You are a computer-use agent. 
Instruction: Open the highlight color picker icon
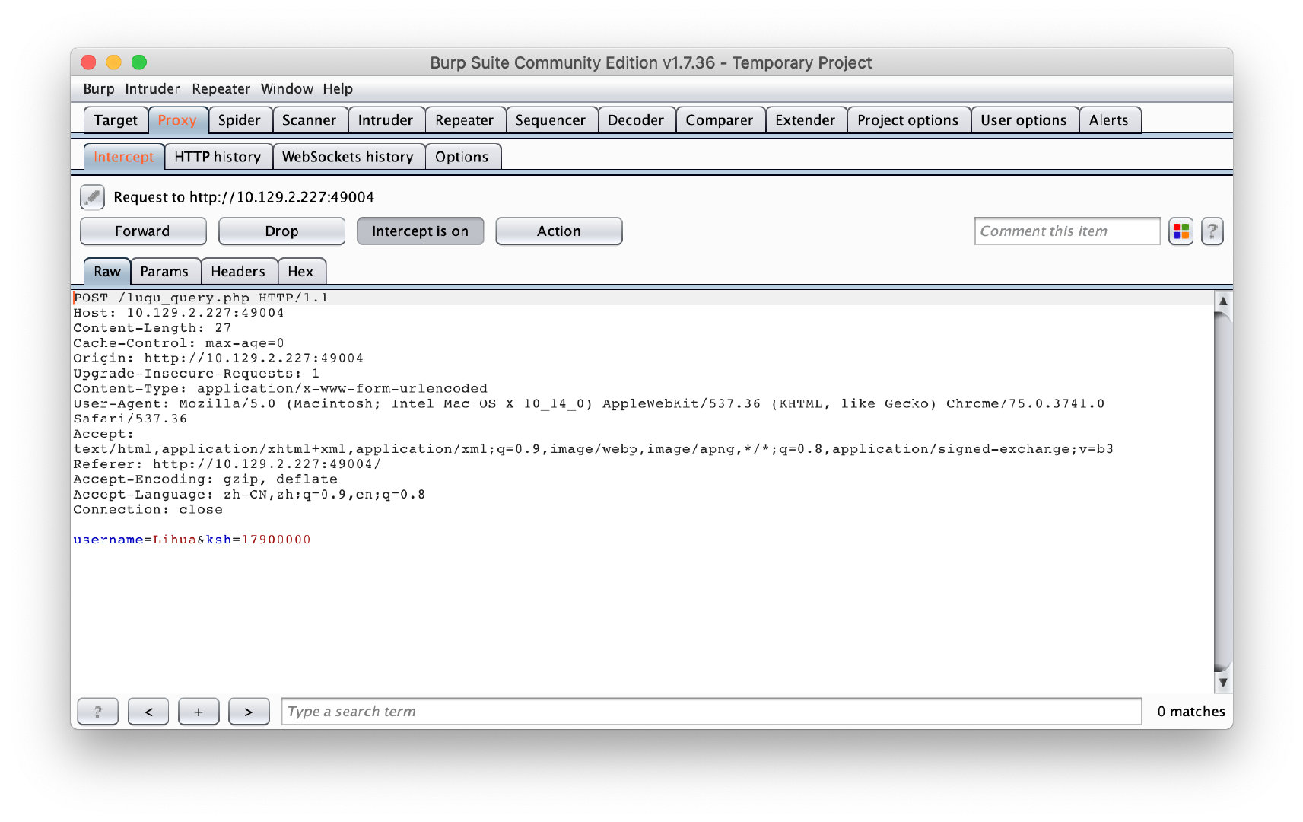(x=1180, y=231)
